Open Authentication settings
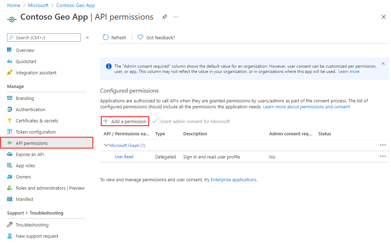The width and height of the screenshot is (391, 244). click(31, 109)
